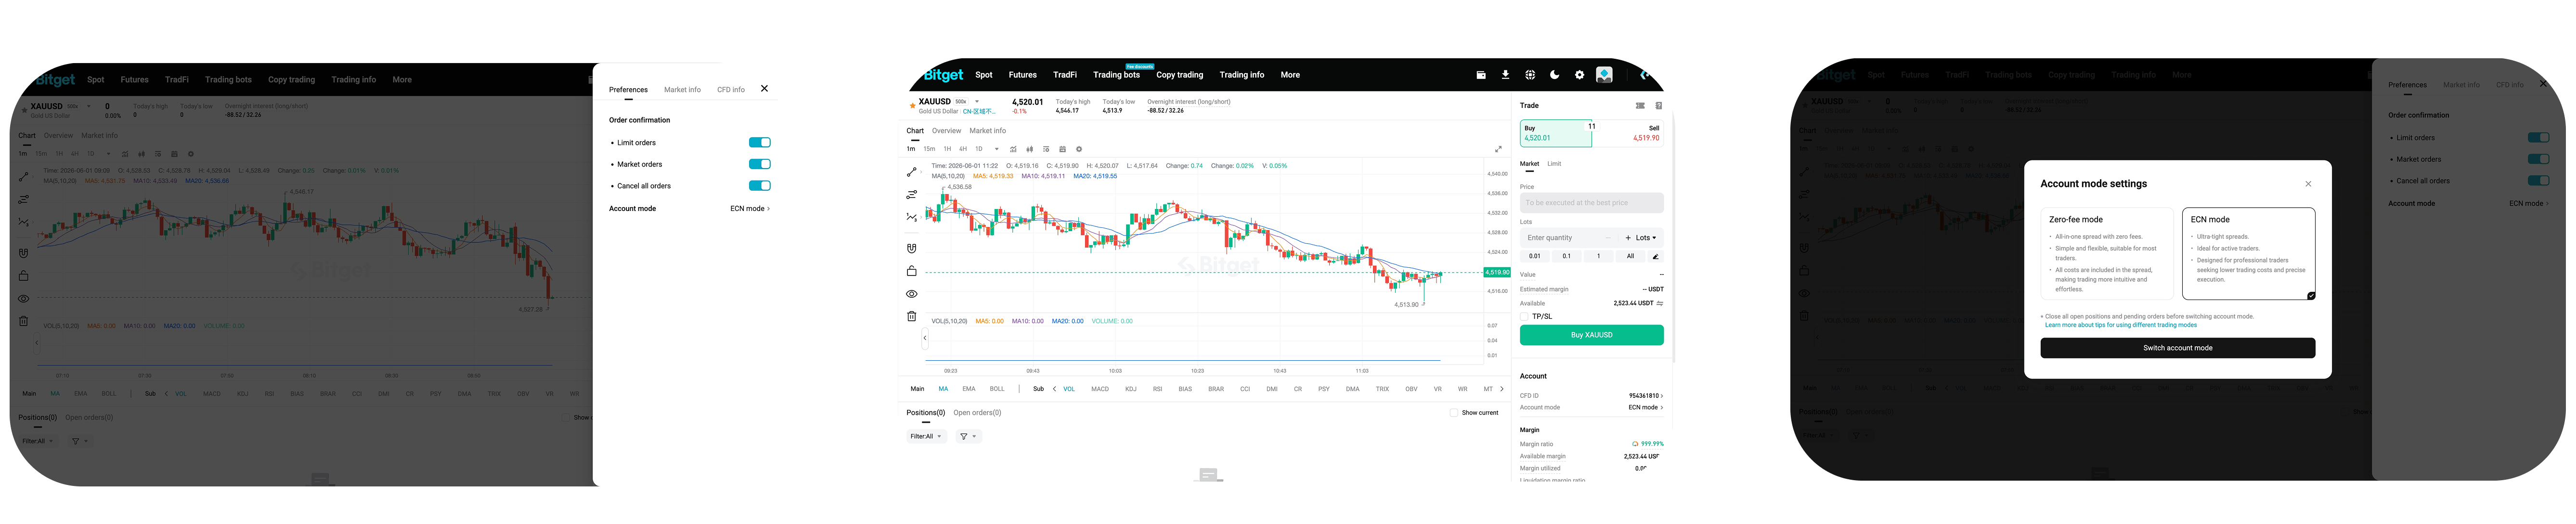Click the pencil edit icon beside the All quantity button
Viewport: 2576px width, 524px height.
point(1655,256)
